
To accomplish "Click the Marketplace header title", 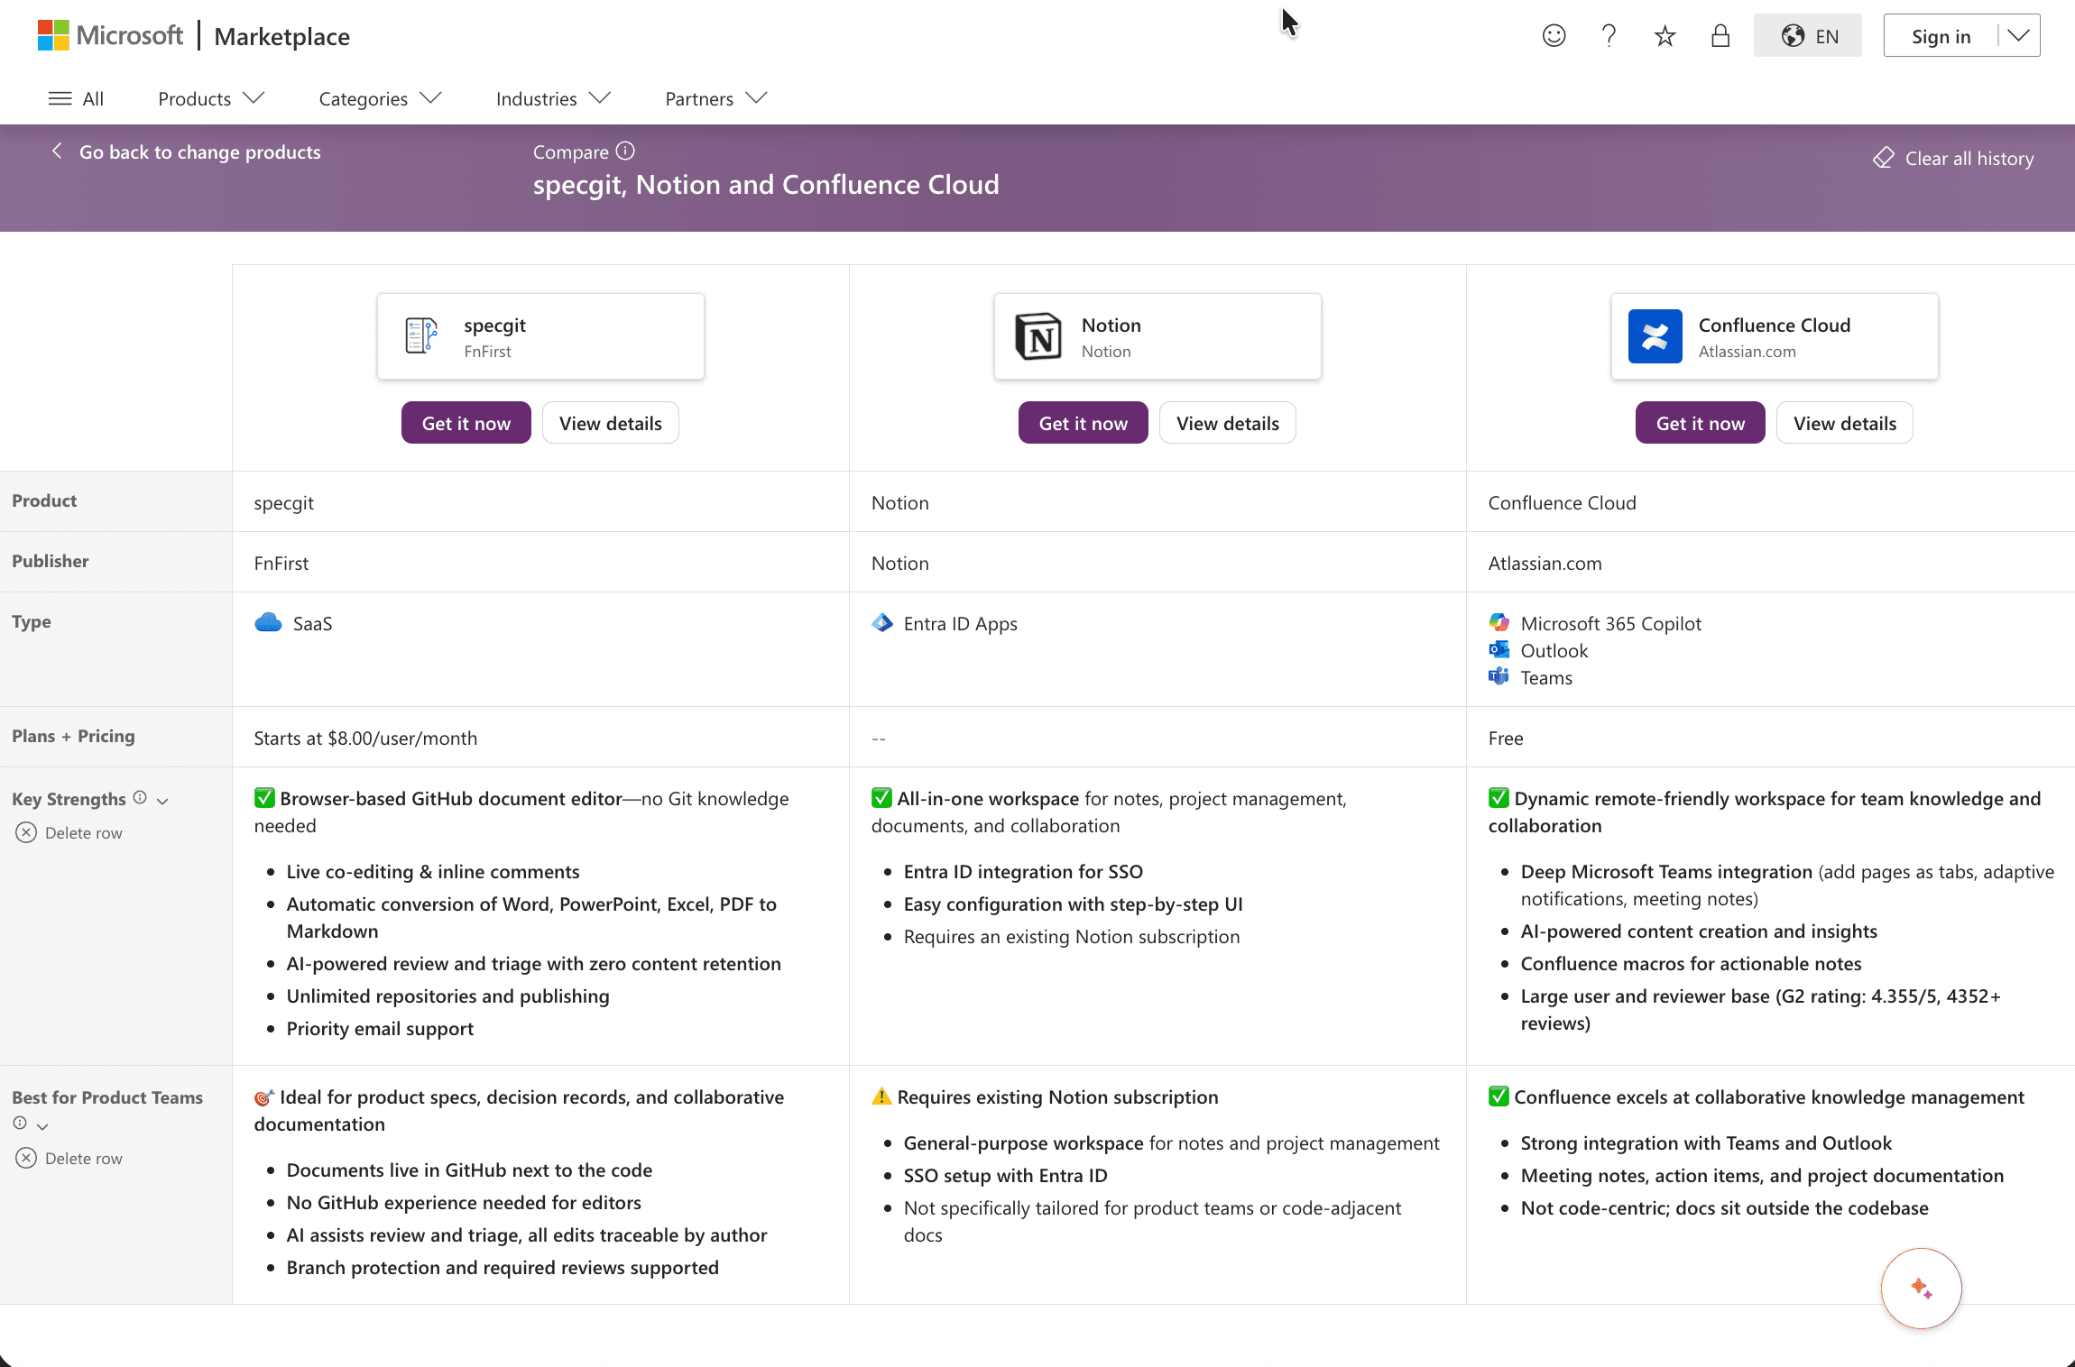I will point(281,36).
